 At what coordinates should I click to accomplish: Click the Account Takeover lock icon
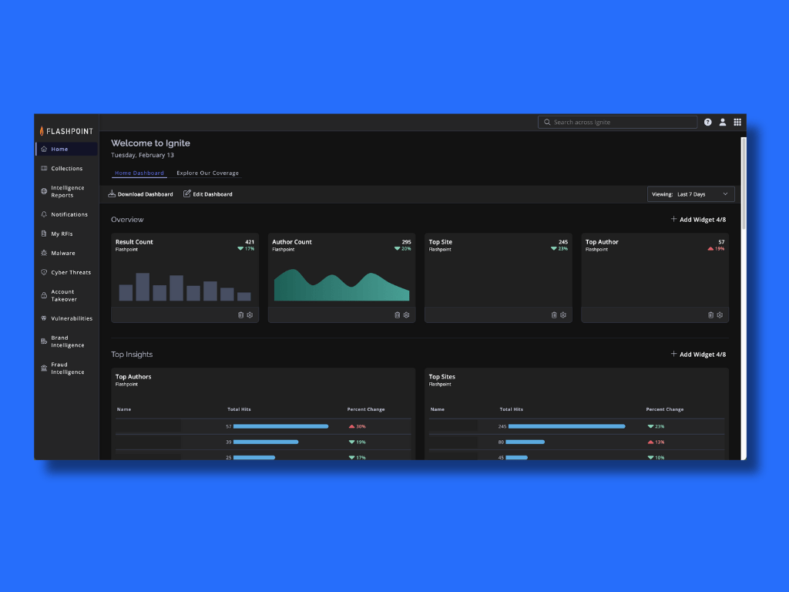click(x=44, y=295)
